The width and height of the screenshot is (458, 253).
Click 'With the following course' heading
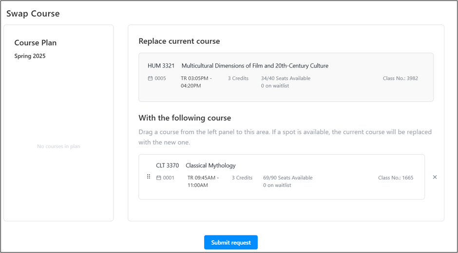185,118
